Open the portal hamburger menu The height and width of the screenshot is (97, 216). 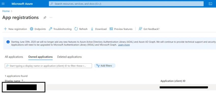[x=3, y=4]
